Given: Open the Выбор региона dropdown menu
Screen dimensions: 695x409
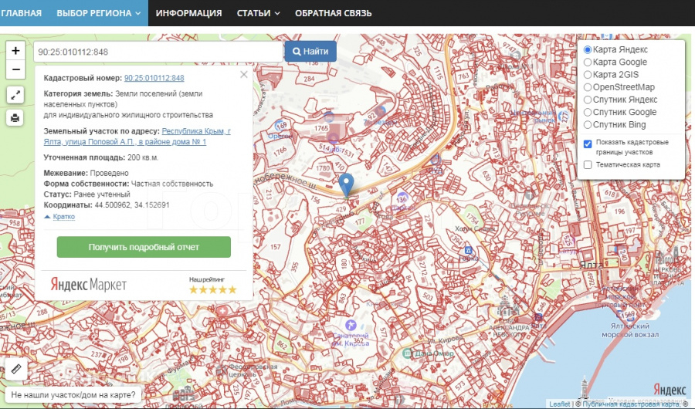Looking at the screenshot, I should tap(98, 13).
